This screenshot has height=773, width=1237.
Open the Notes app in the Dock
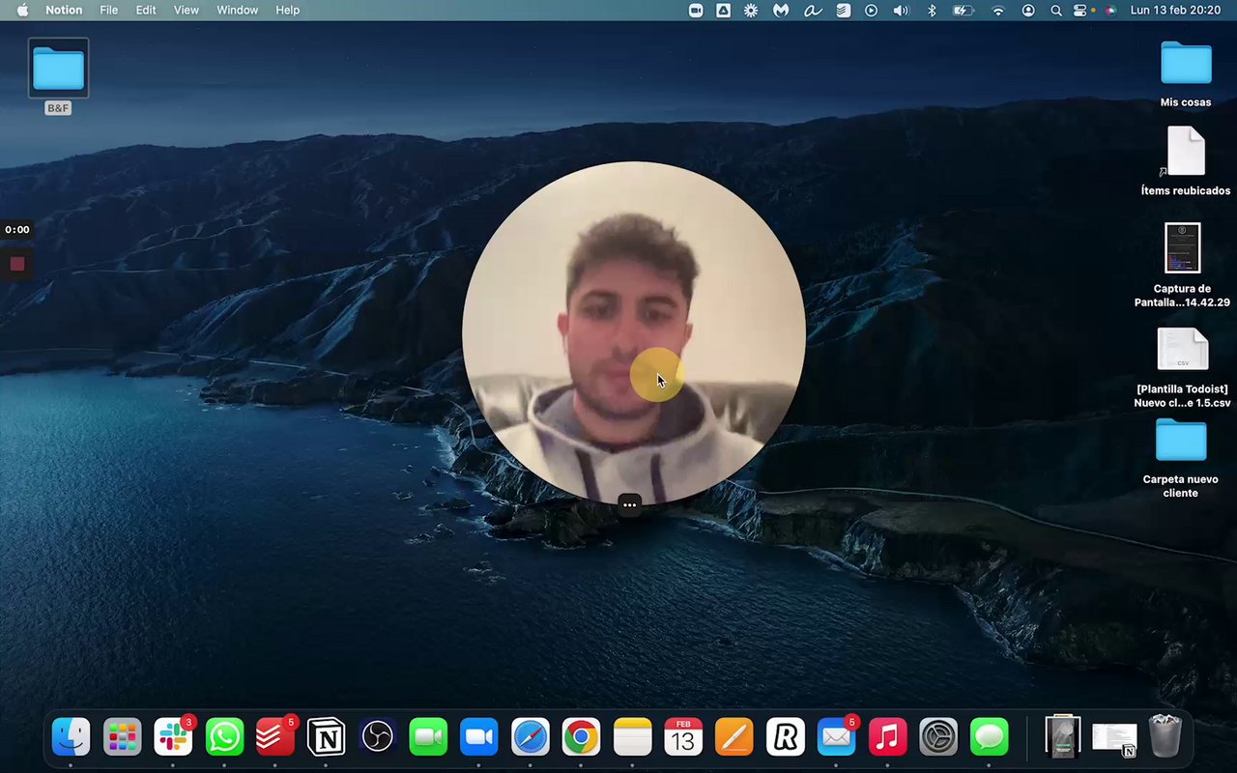click(632, 738)
